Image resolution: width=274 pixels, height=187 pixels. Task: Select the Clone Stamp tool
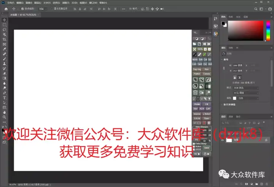[4, 64]
